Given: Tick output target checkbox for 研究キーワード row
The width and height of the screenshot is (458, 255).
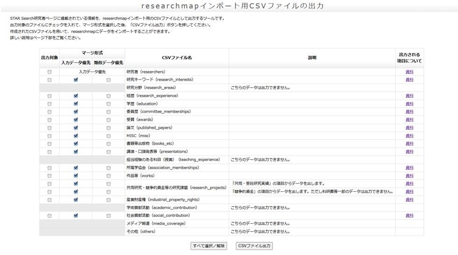Looking at the screenshot, I should 50,80.
